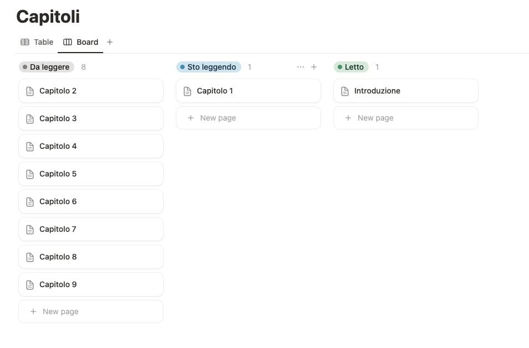The width and height of the screenshot is (529, 348).
Task: Click the page icon on Capitolo 1 card
Action: (x=187, y=91)
